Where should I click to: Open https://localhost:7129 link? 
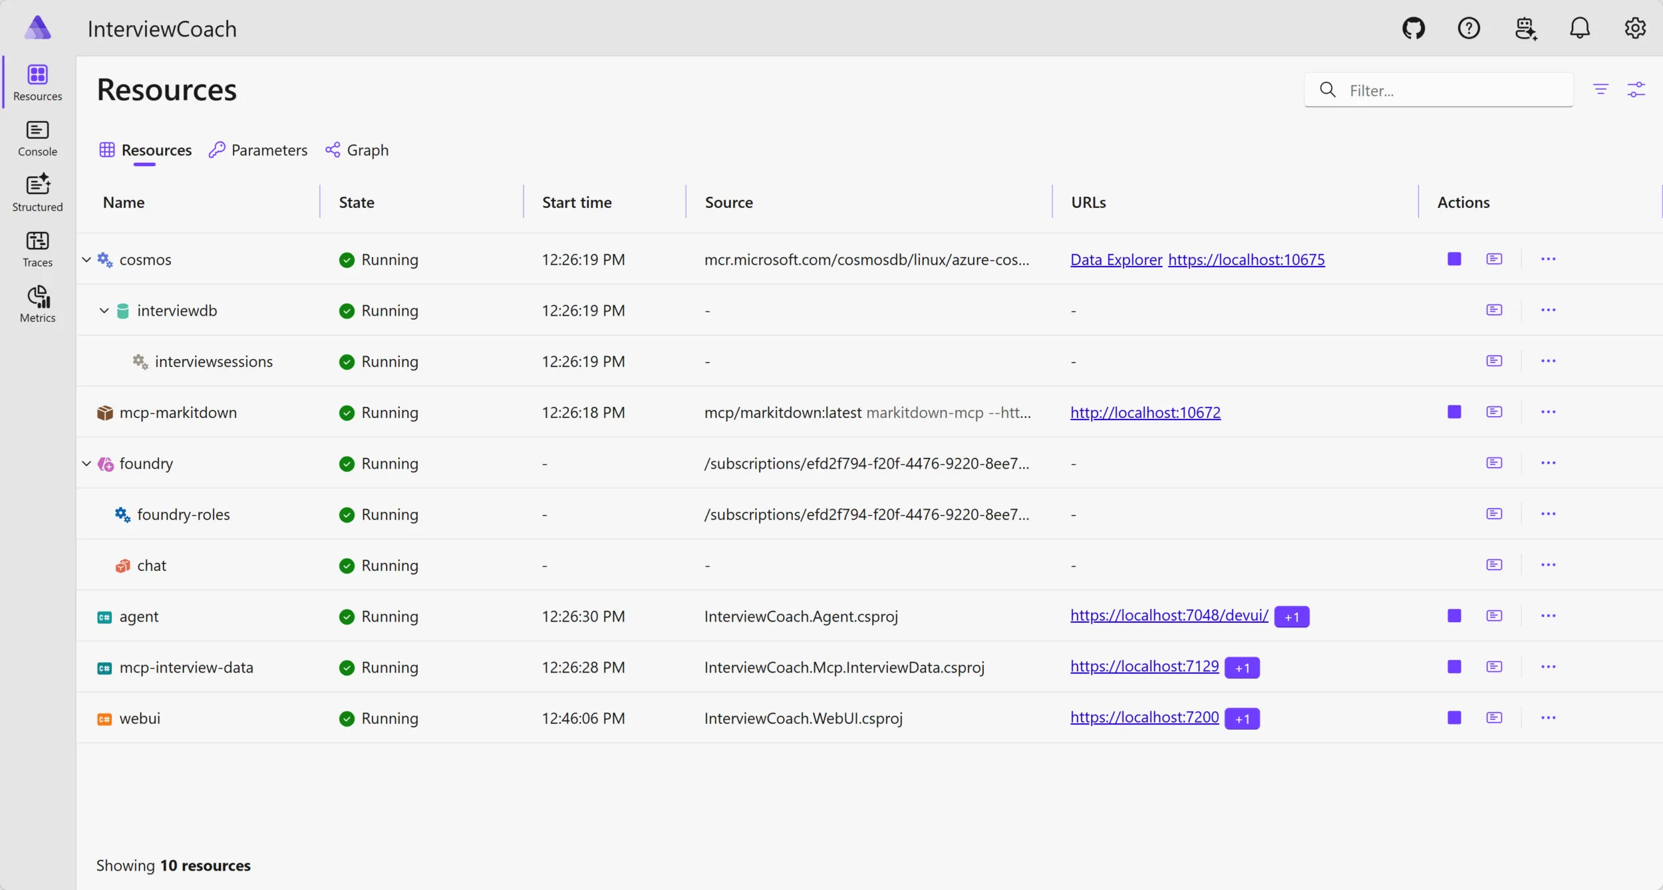pyautogui.click(x=1144, y=666)
